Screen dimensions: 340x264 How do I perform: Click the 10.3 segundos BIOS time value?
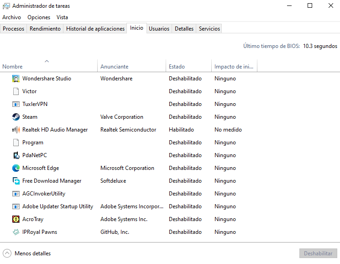[320, 46]
